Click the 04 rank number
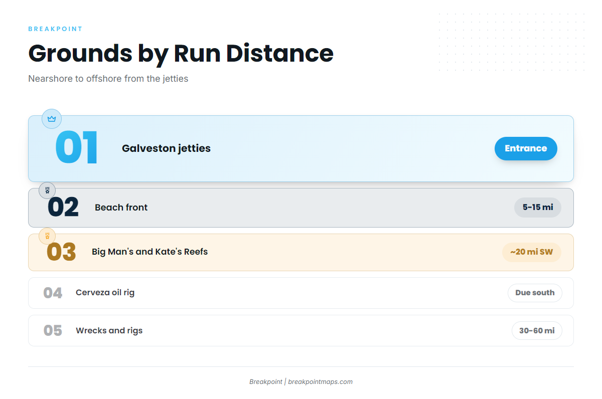The width and height of the screenshot is (602, 399). tap(53, 293)
